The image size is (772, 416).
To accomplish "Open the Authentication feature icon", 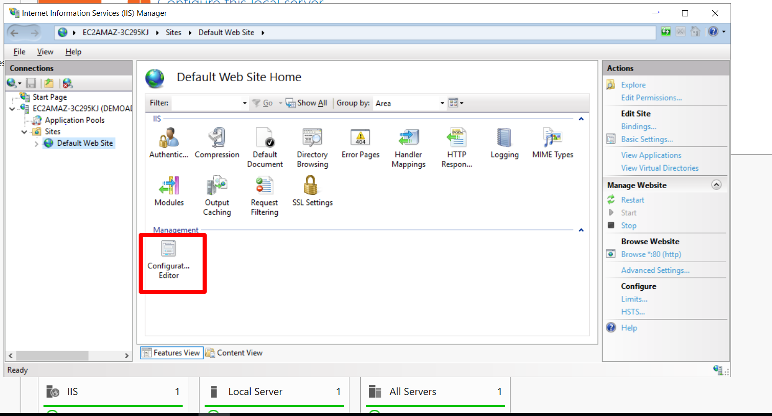I will tap(169, 144).
